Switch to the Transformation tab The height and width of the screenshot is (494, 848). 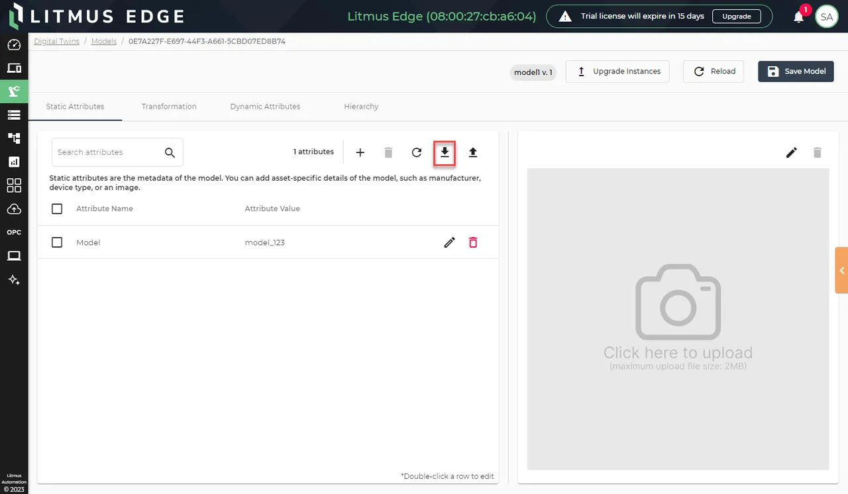click(x=169, y=106)
